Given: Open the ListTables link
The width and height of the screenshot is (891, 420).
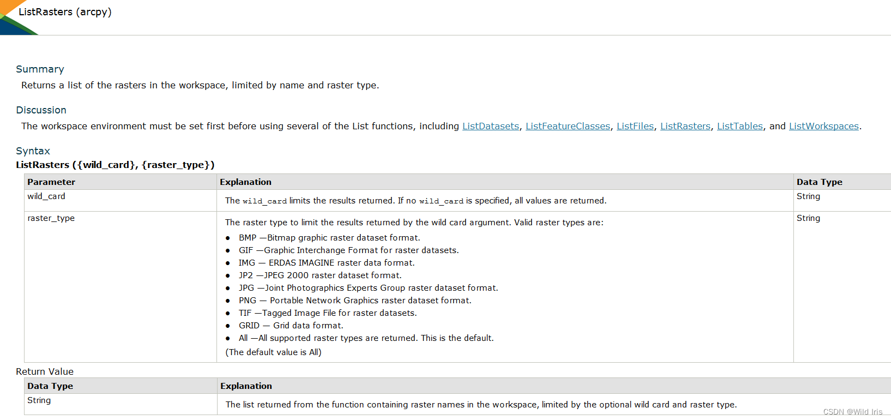Looking at the screenshot, I should (740, 126).
